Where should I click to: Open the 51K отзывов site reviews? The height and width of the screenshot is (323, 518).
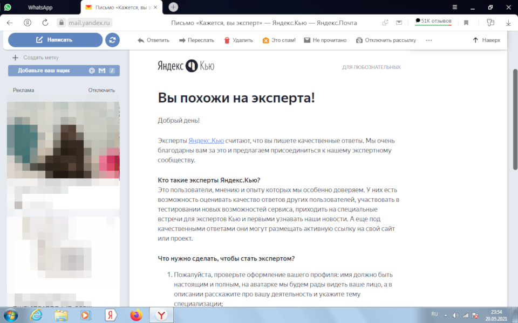coord(433,22)
